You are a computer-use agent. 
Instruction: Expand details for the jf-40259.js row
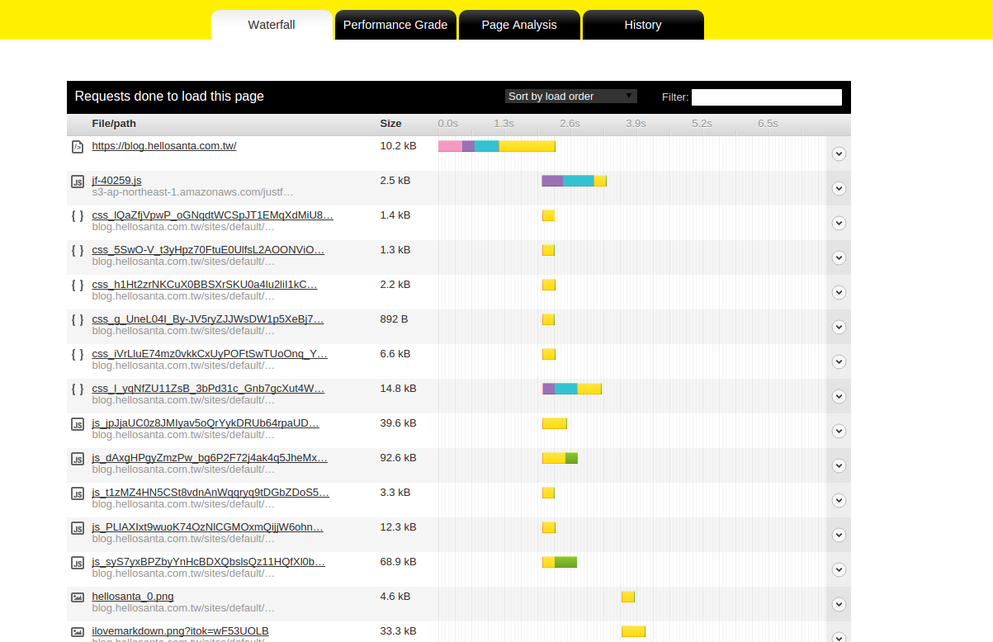tap(839, 188)
